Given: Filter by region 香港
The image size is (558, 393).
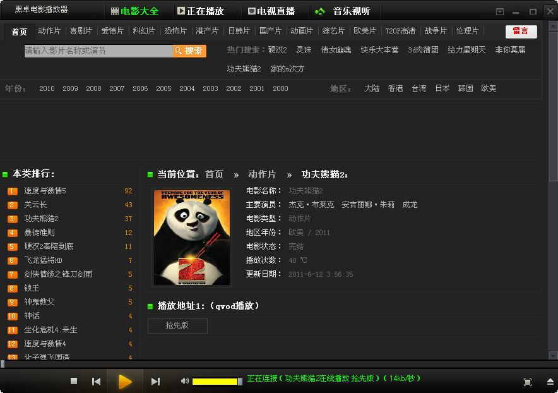Looking at the screenshot, I should tap(395, 88).
